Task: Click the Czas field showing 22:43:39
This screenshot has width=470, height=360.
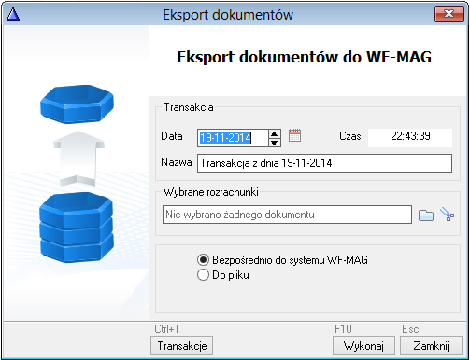Action: (410, 138)
